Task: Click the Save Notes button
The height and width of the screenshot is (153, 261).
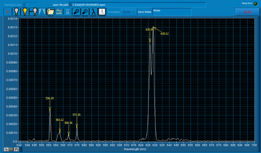Action: pos(144,12)
